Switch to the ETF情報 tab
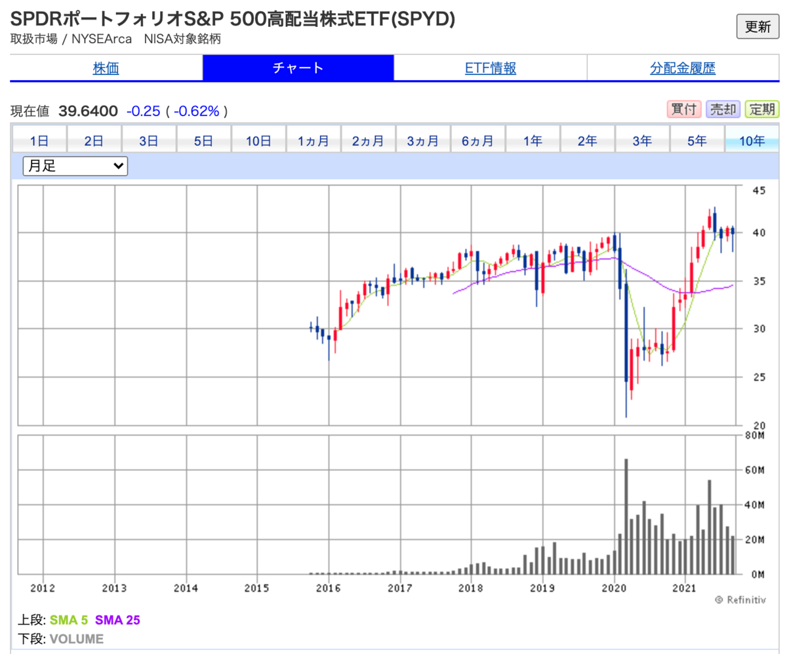Screen dimensions: 787x654 [491, 68]
